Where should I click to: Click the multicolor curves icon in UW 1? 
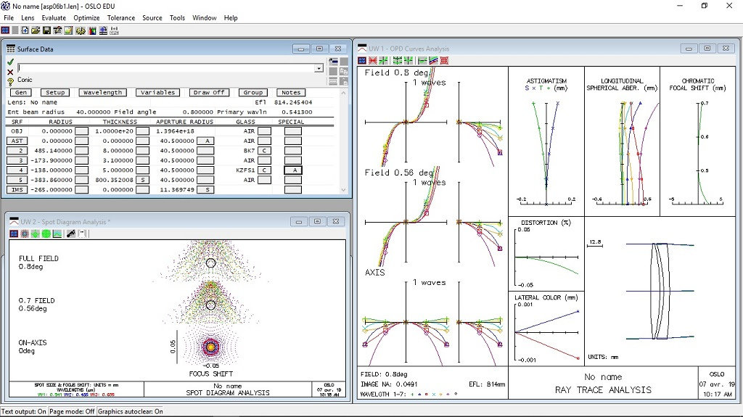(433, 61)
